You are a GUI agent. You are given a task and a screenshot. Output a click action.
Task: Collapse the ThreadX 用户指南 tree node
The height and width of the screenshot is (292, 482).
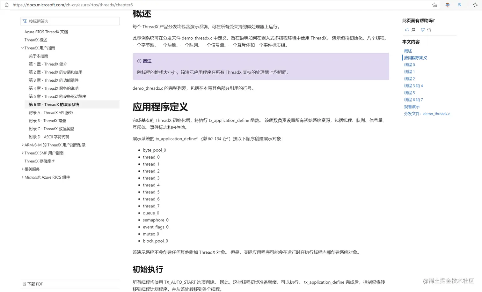tap(23, 48)
